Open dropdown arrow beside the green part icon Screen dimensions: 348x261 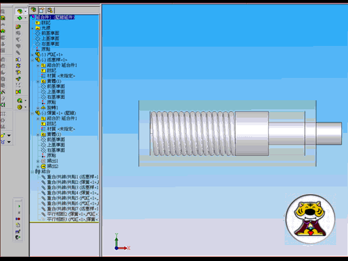[26, 18]
